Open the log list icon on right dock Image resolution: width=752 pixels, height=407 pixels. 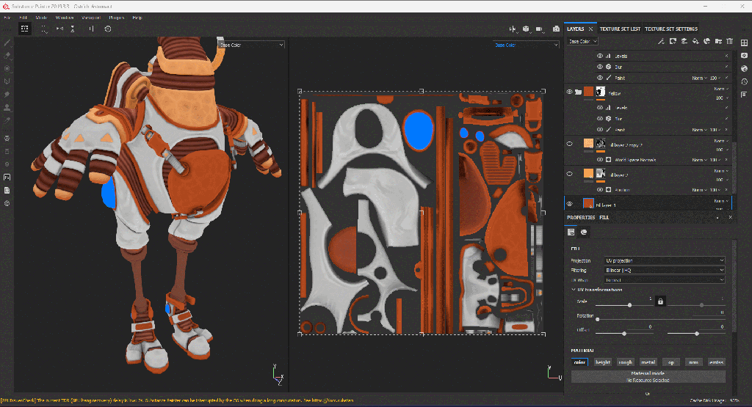(x=745, y=95)
